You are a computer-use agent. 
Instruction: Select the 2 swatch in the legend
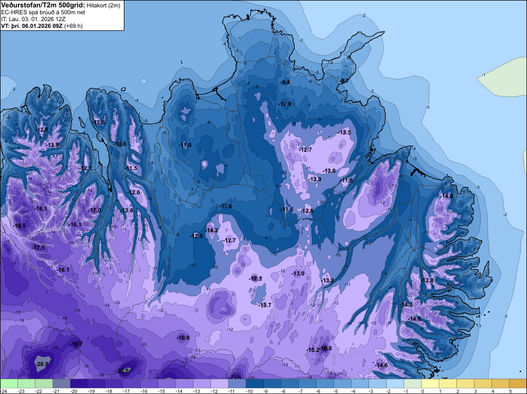pos(465,383)
